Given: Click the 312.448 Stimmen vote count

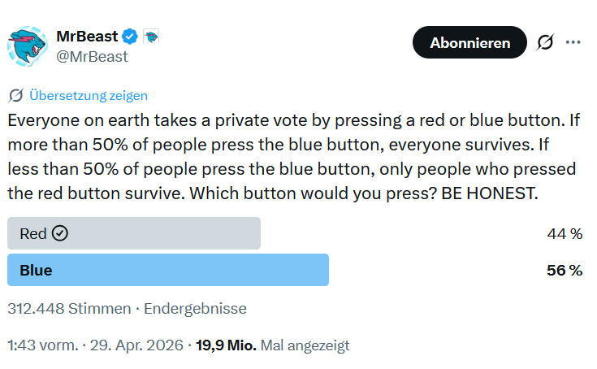Looking at the screenshot, I should click(x=69, y=309).
